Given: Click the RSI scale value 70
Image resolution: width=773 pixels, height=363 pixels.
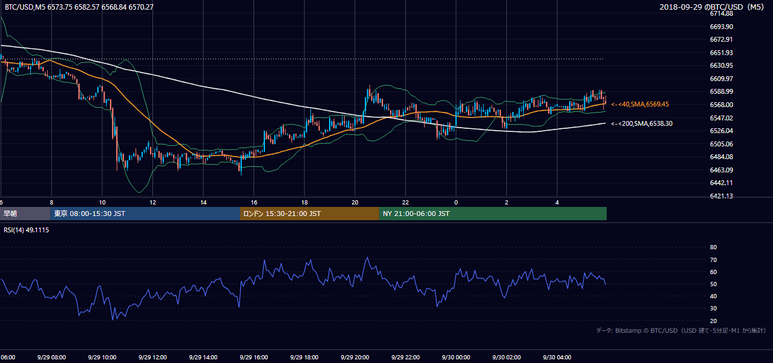Looking at the screenshot, I should point(713,260).
